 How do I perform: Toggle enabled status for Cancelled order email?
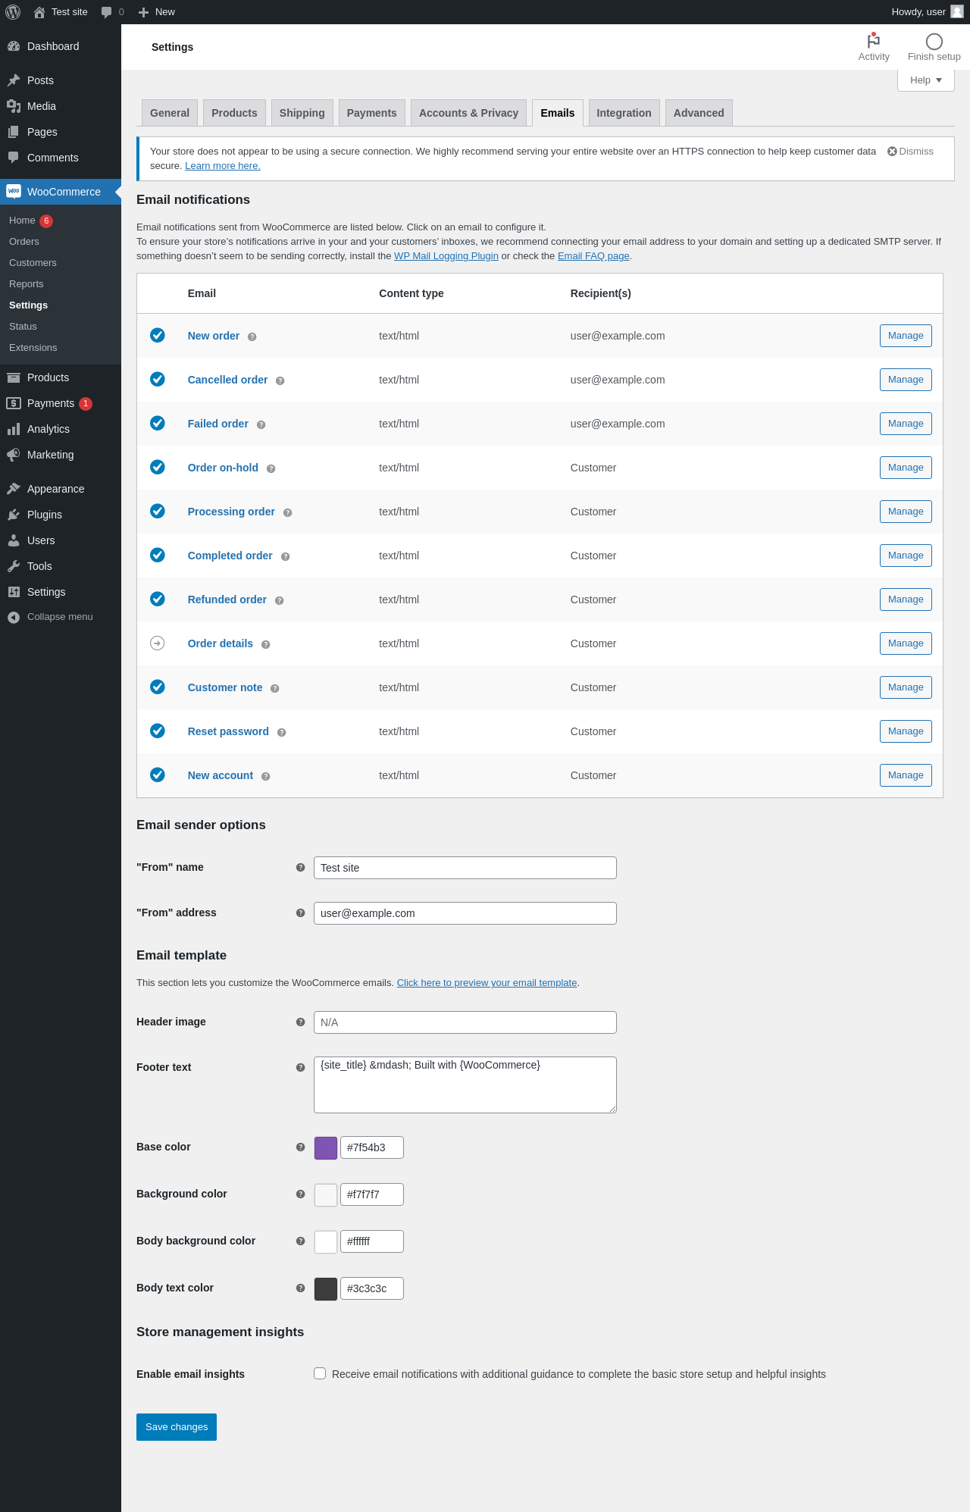tap(158, 379)
